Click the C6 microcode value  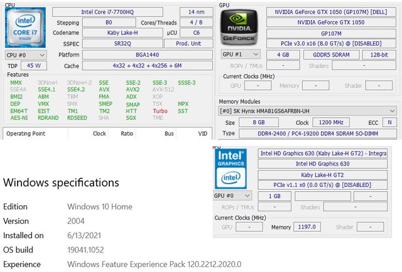point(197,33)
